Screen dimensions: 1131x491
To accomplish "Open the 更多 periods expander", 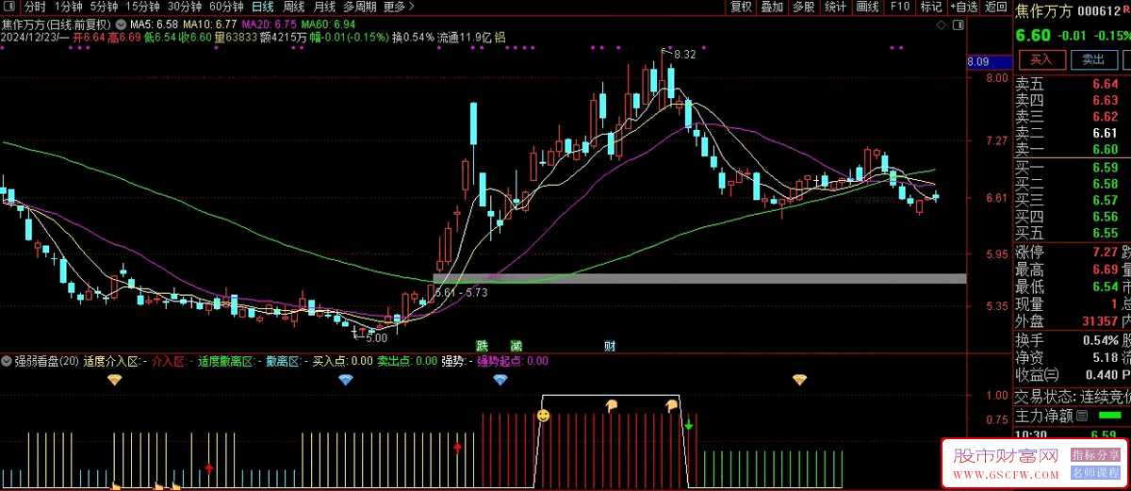I will [399, 7].
